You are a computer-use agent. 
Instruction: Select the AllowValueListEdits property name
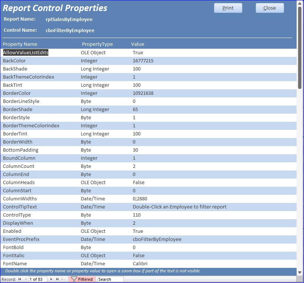(x=25, y=52)
